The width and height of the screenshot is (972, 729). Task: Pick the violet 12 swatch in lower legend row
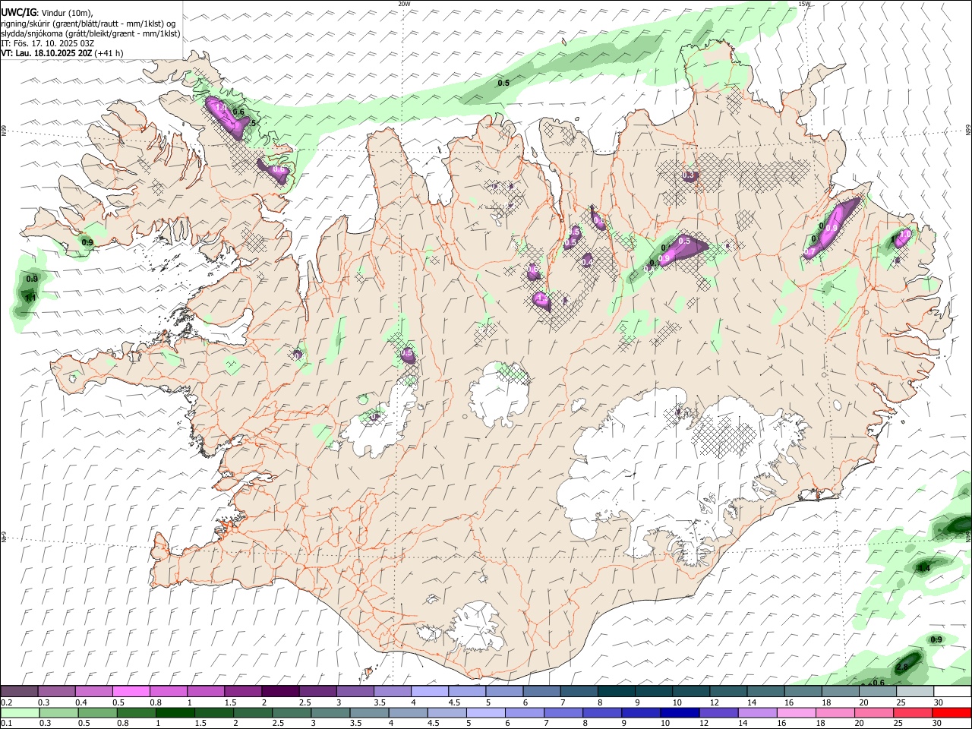point(718,713)
